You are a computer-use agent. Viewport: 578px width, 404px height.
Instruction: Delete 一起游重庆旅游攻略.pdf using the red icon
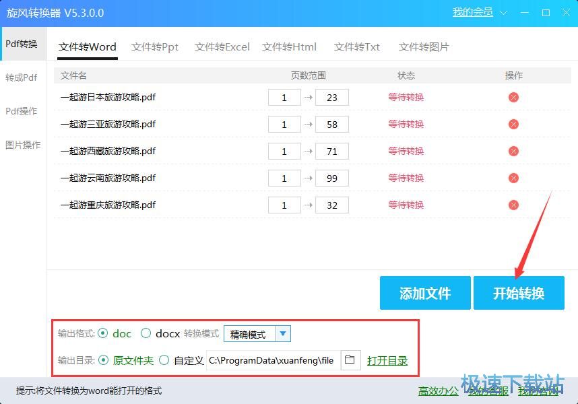point(513,205)
